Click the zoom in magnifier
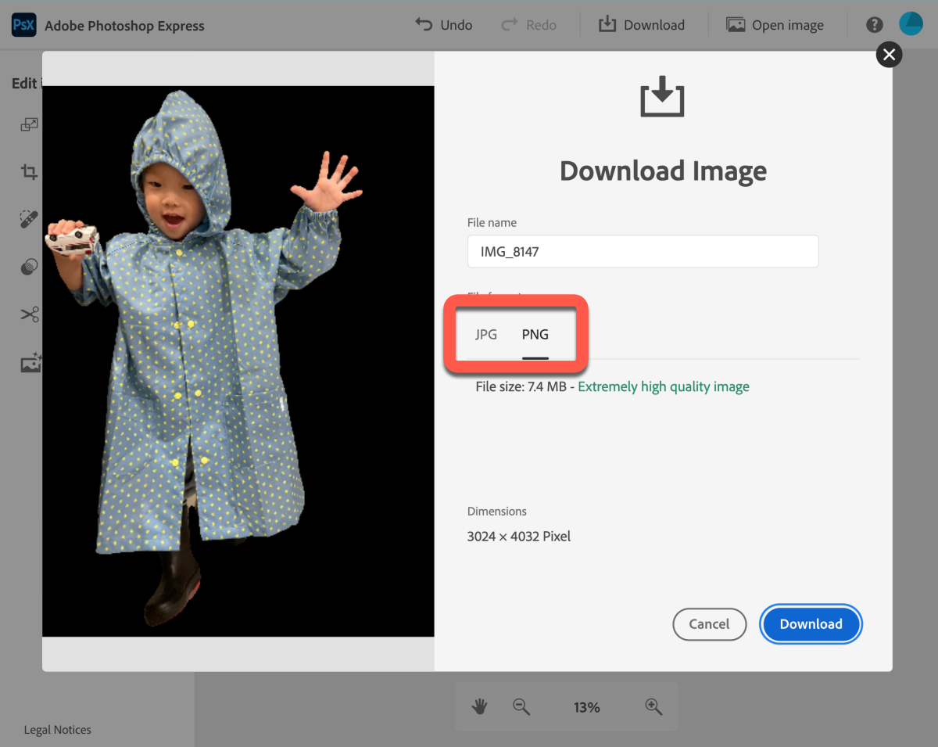 [653, 707]
